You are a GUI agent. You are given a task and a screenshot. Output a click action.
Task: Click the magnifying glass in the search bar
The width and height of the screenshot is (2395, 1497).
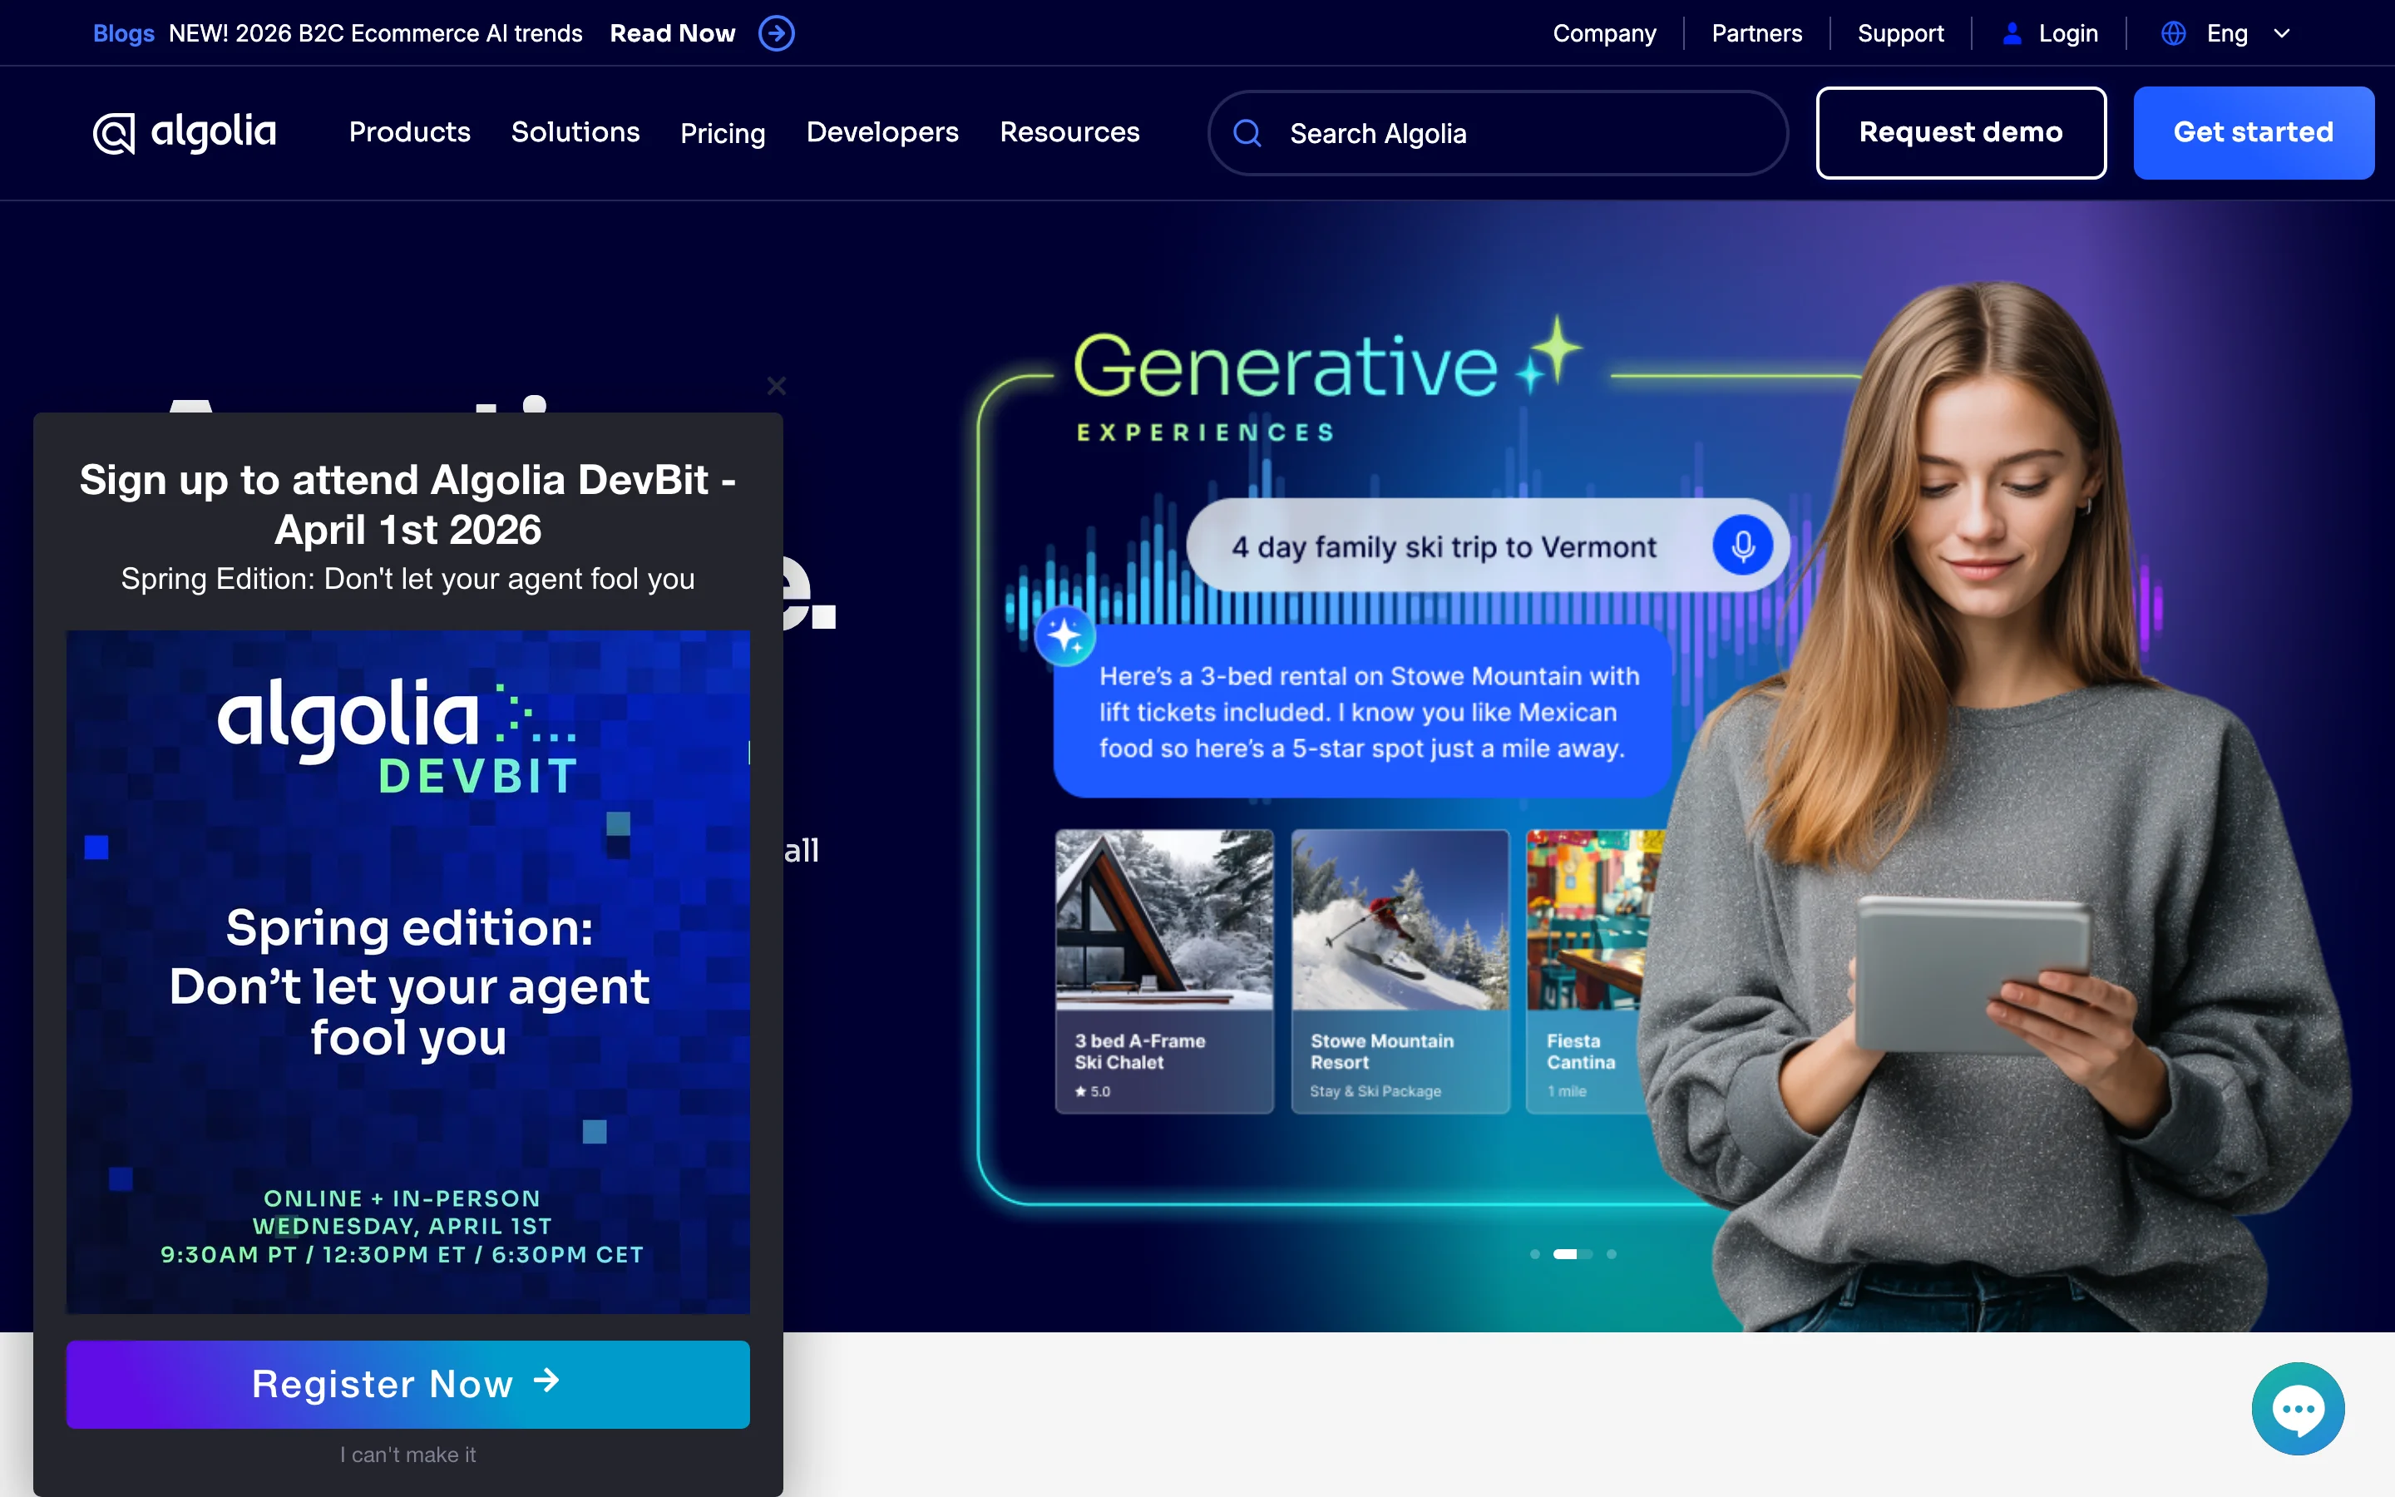[1248, 133]
